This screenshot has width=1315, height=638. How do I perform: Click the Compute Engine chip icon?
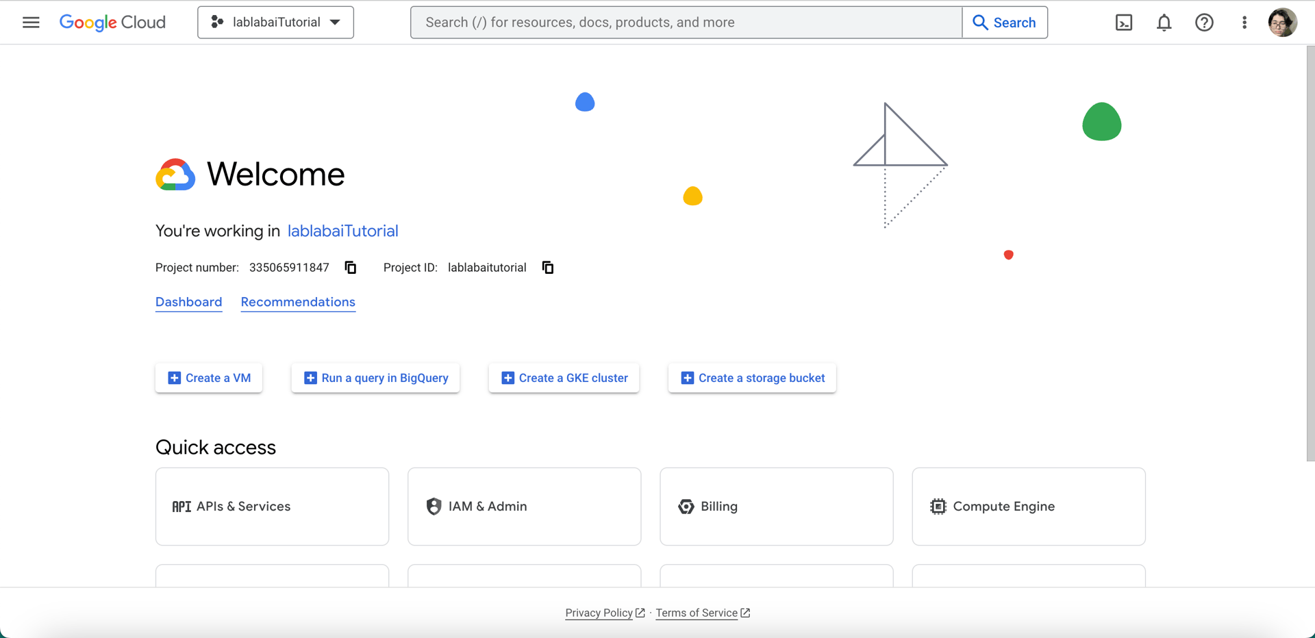coord(938,507)
